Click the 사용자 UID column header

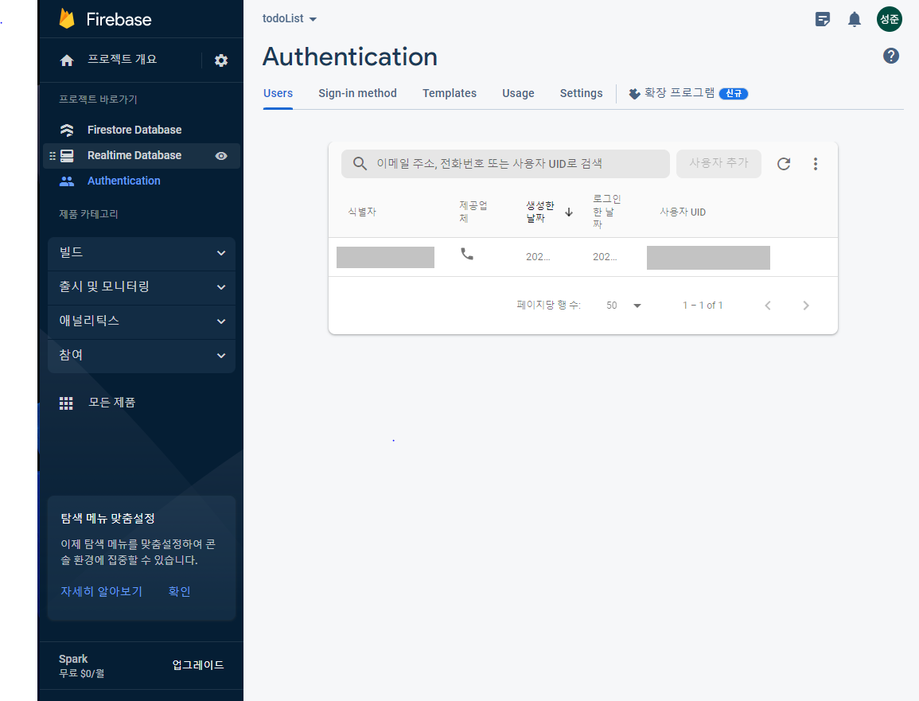(683, 212)
